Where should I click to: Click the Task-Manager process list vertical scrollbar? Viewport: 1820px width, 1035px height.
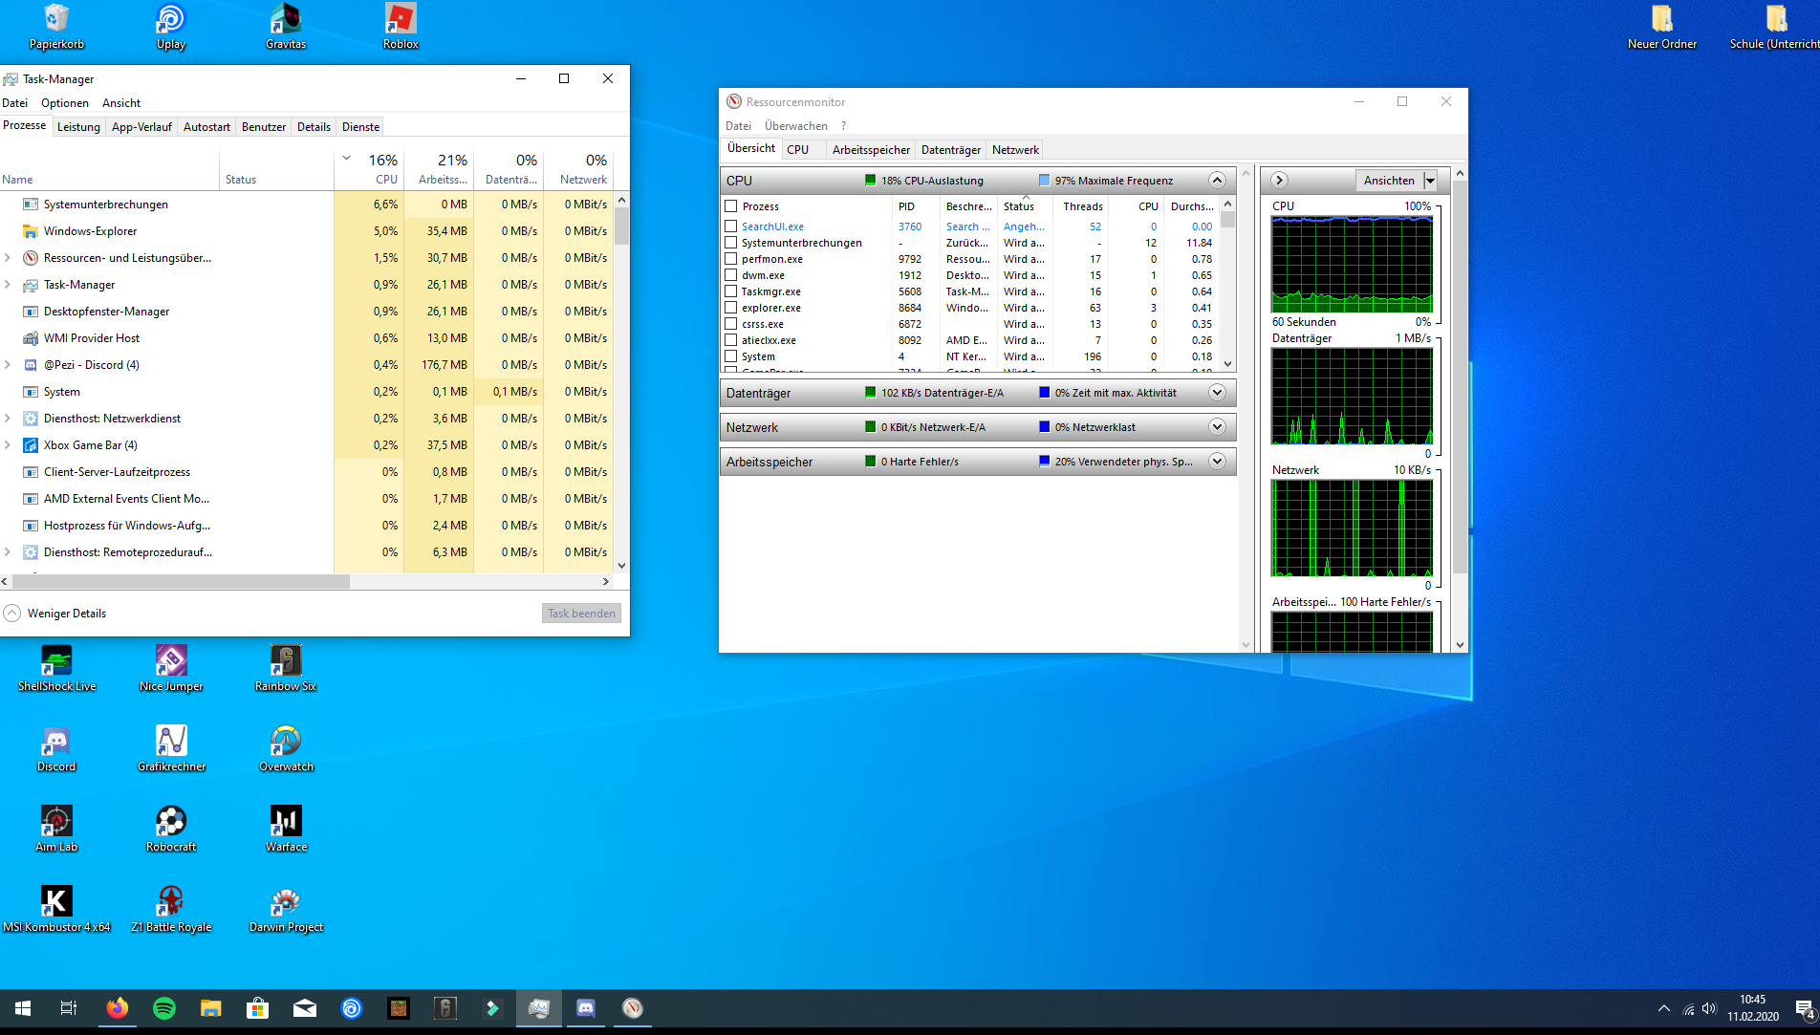point(621,226)
